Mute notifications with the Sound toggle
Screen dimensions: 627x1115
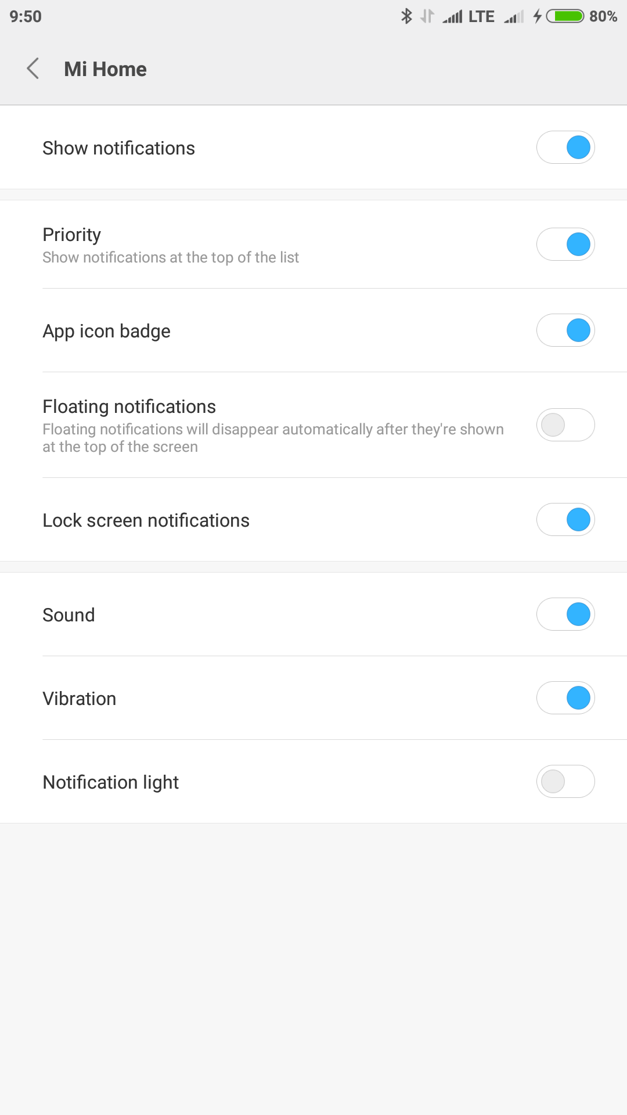(565, 614)
